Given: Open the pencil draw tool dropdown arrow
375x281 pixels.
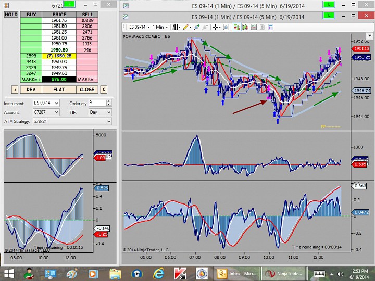Looking at the screenshot, I should click(191, 27).
